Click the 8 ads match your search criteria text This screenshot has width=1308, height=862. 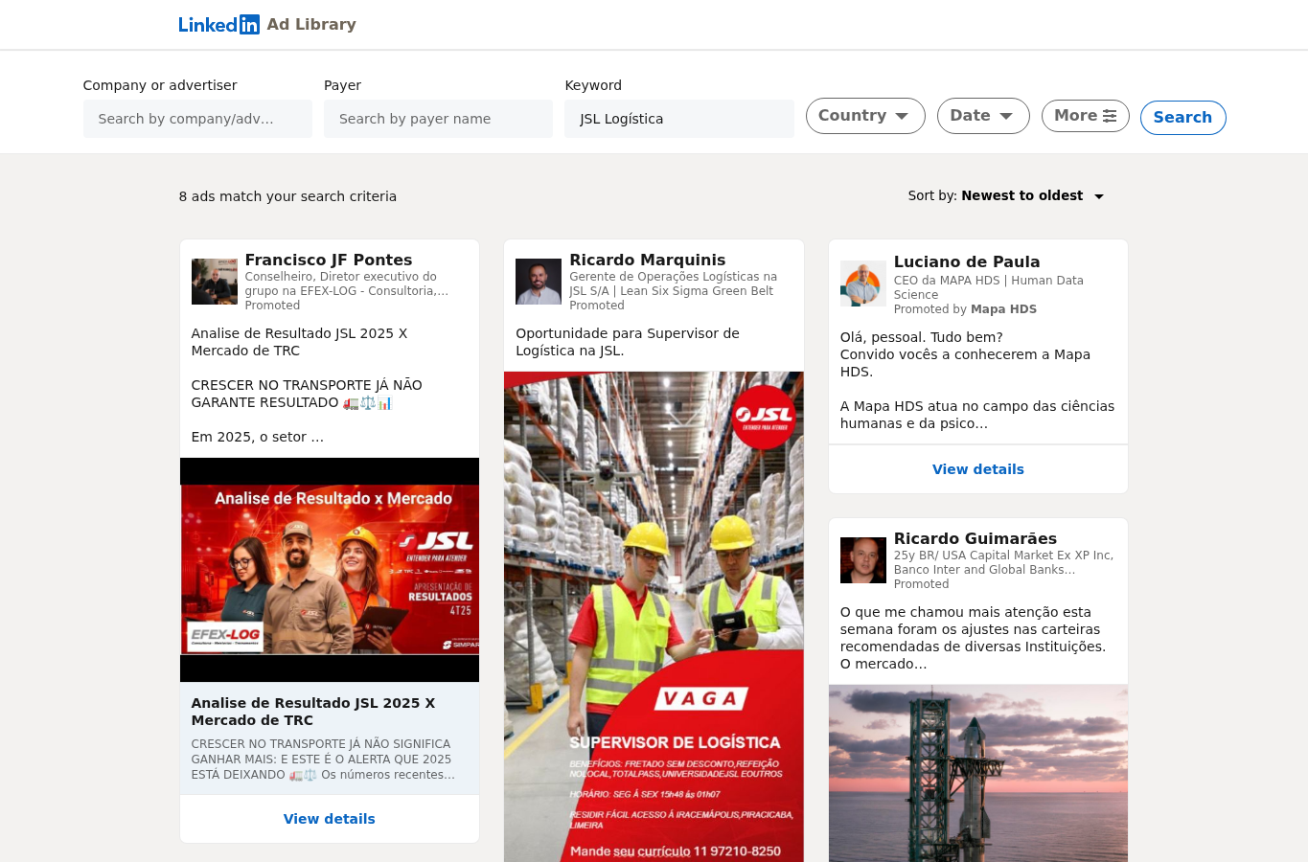pos(287,196)
